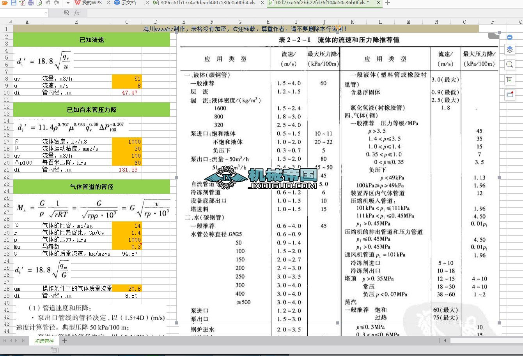
Task: Go to the first sheet using navigation arrow
Action: click(x=5, y=341)
